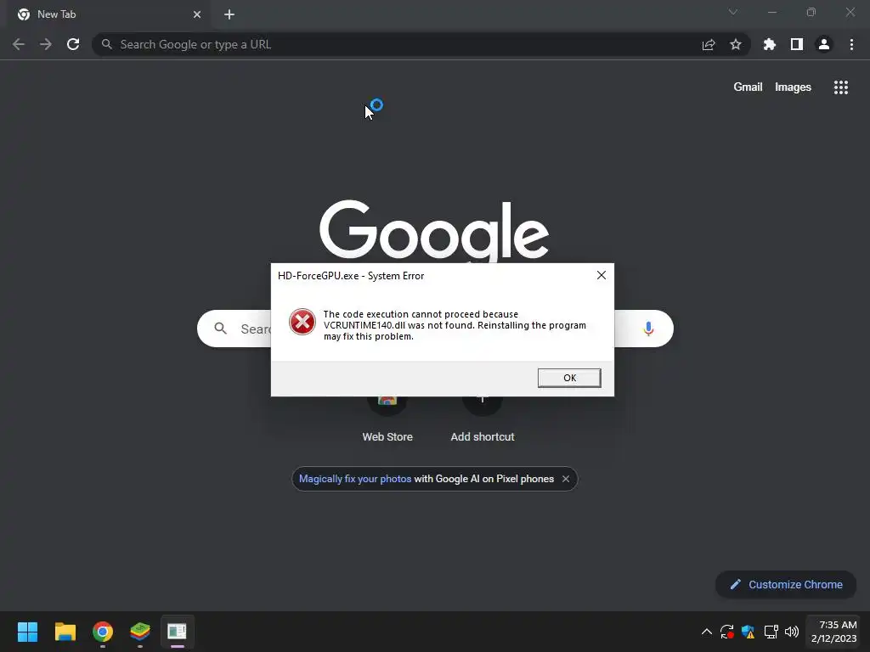This screenshot has height=652, width=870.
Task: Open the Share this page icon
Action: [709, 44]
